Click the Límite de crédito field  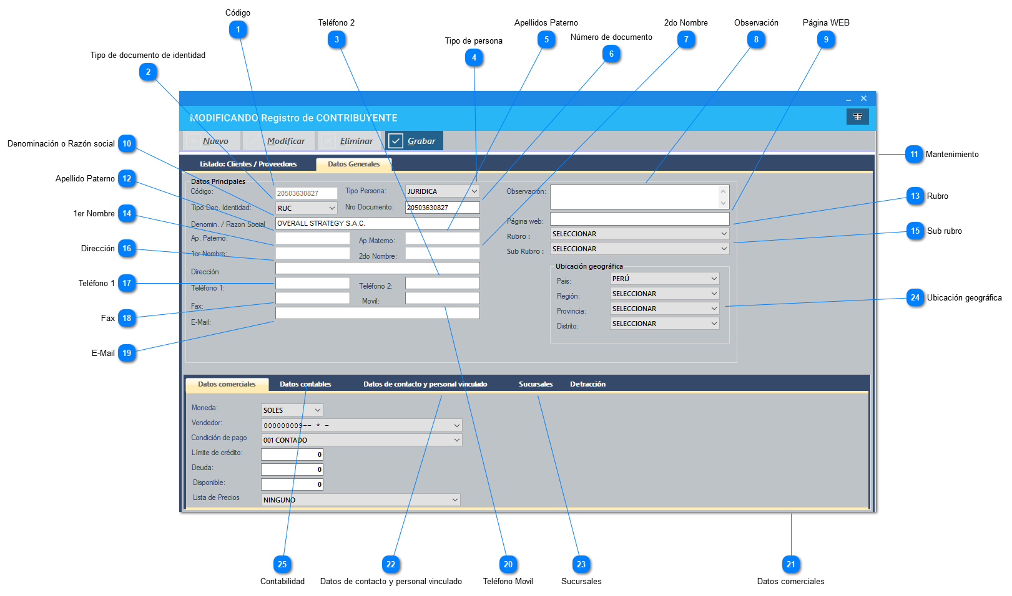click(292, 454)
